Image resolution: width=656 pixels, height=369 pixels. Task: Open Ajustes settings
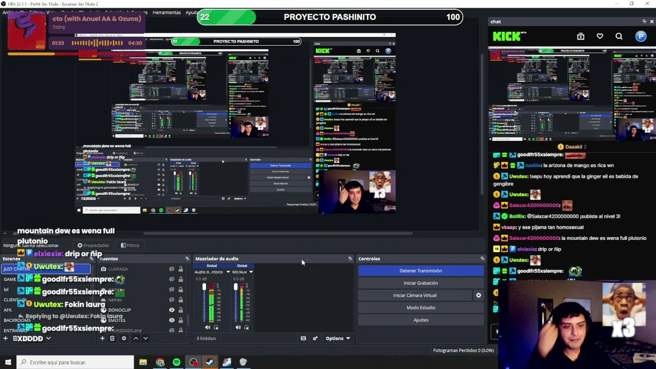(x=420, y=320)
